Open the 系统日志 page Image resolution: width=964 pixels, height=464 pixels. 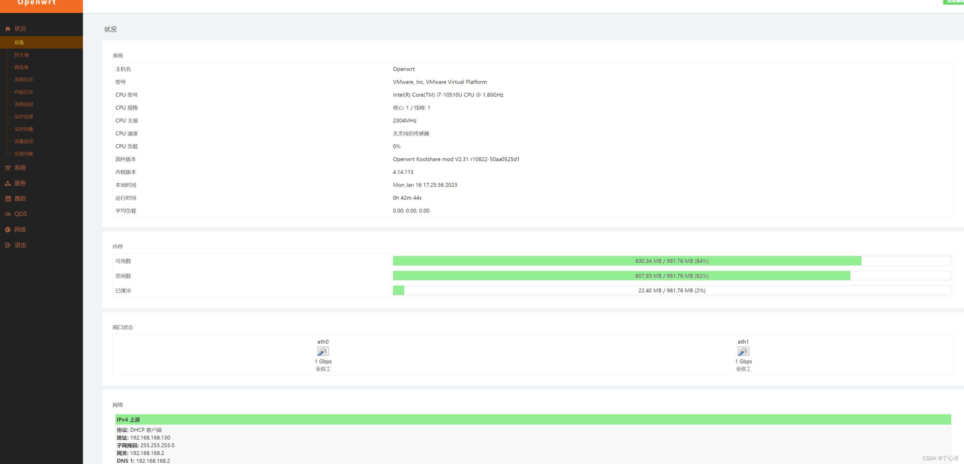tap(24, 80)
